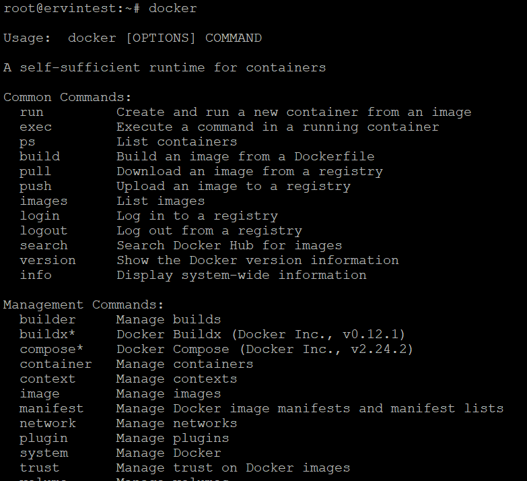This screenshot has width=527, height=481.
Task: Click the 'compose*' management command
Action: tap(51, 350)
